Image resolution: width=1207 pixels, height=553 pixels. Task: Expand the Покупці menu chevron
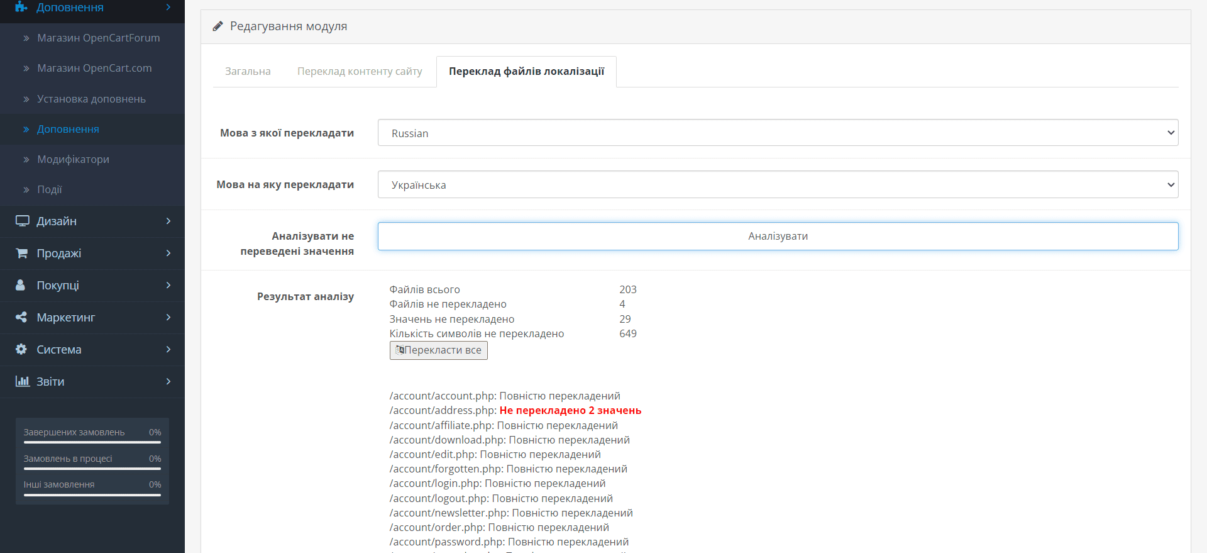168,285
